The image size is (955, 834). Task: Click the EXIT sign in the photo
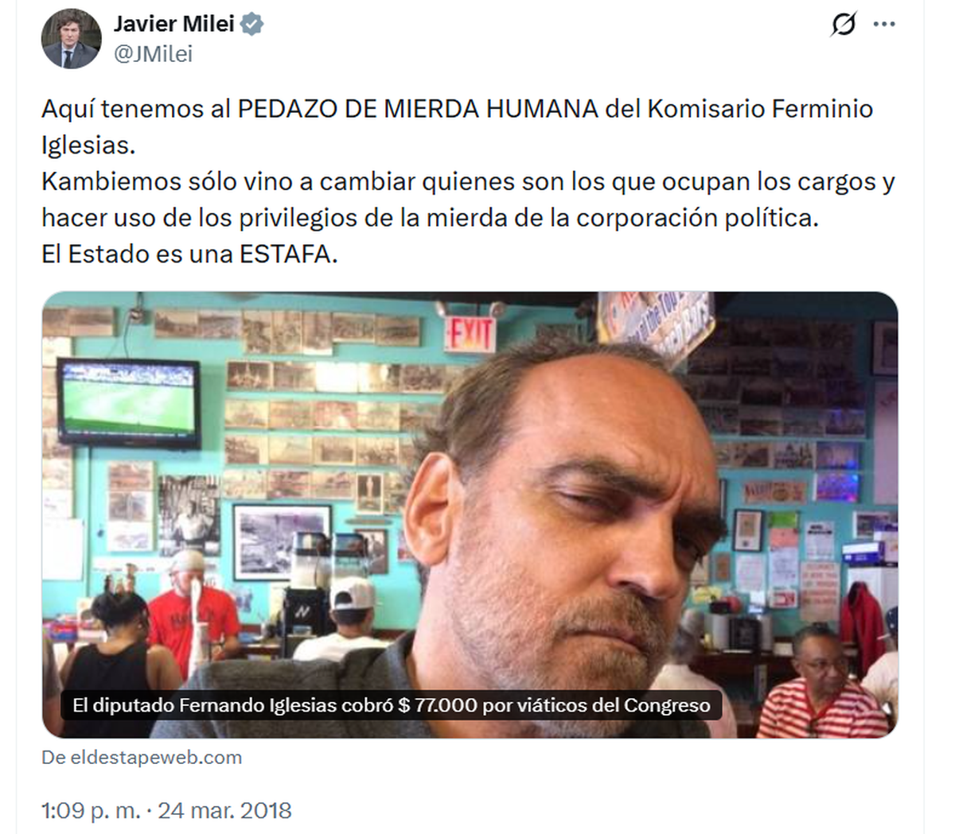(x=470, y=335)
